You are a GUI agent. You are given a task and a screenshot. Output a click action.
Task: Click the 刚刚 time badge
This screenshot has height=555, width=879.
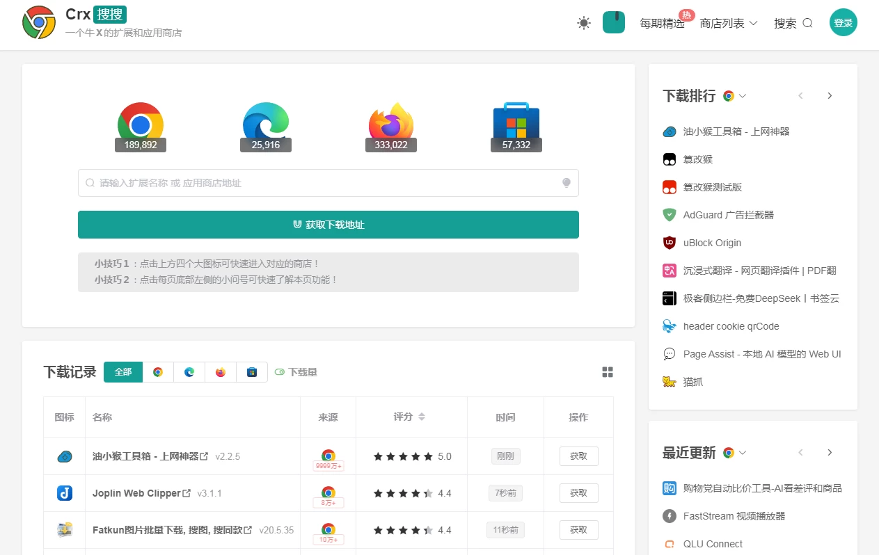point(505,456)
